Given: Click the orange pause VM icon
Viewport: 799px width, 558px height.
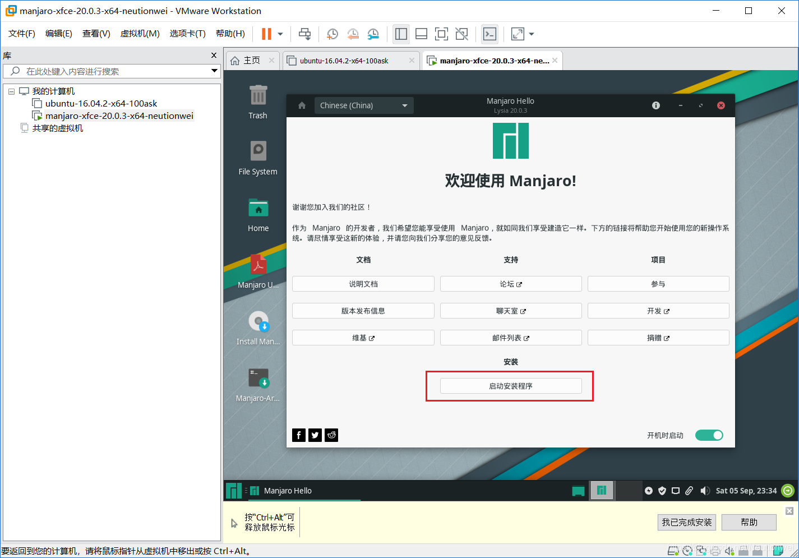Looking at the screenshot, I should click(266, 34).
